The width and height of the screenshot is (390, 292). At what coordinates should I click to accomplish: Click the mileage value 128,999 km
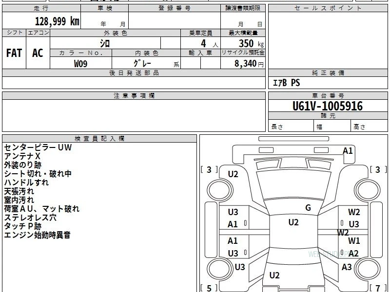click(57, 21)
